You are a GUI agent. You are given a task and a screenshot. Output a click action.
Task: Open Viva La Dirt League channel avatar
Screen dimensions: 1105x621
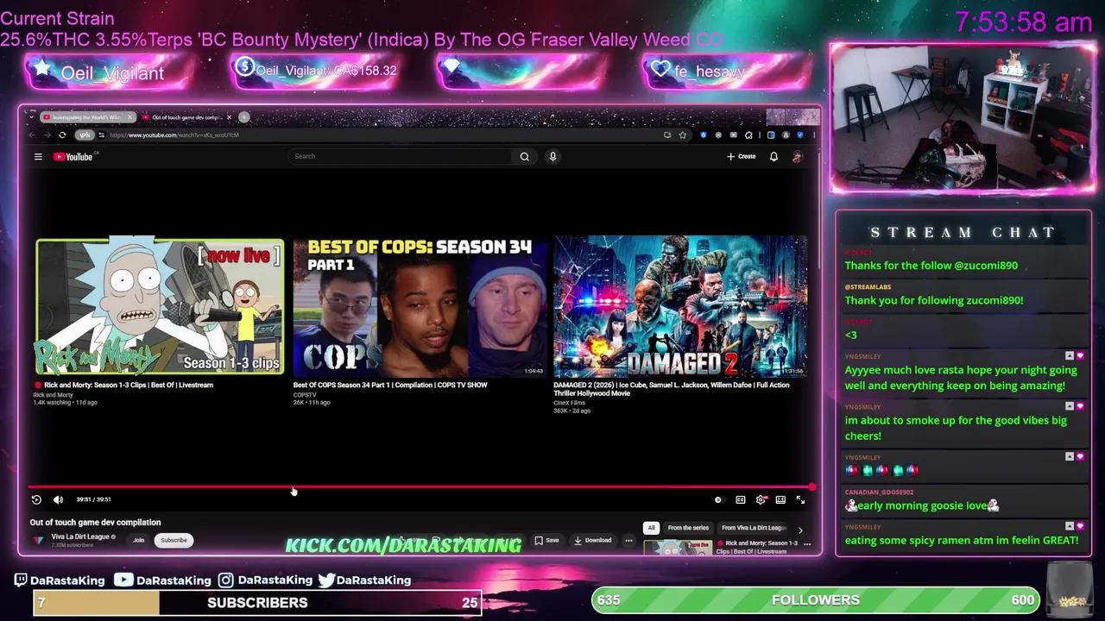(38, 540)
